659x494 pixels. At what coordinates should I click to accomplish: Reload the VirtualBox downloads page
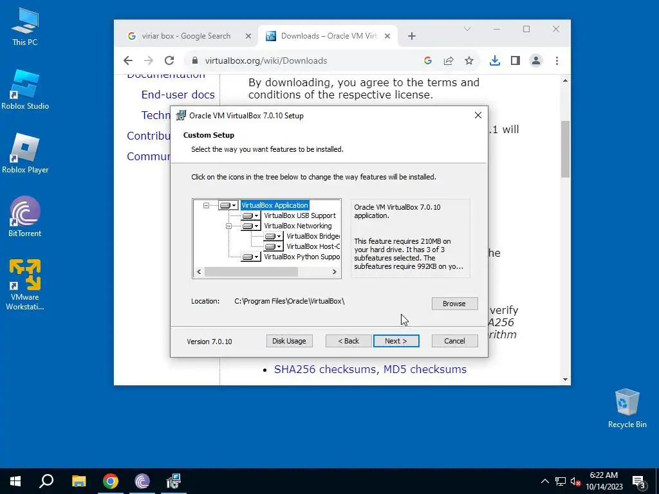(169, 60)
